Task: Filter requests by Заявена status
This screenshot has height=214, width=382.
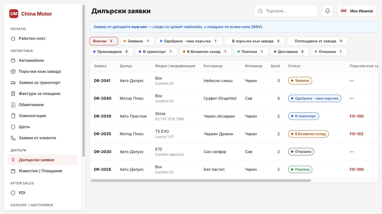Action: click(137, 41)
